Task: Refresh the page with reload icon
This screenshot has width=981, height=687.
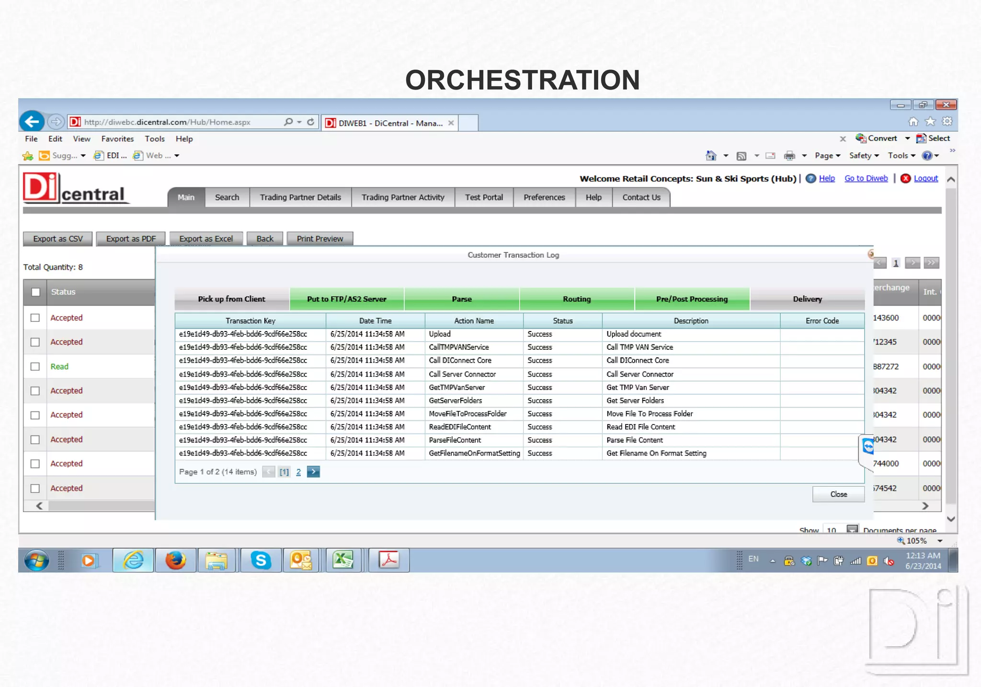Action: coord(311,122)
